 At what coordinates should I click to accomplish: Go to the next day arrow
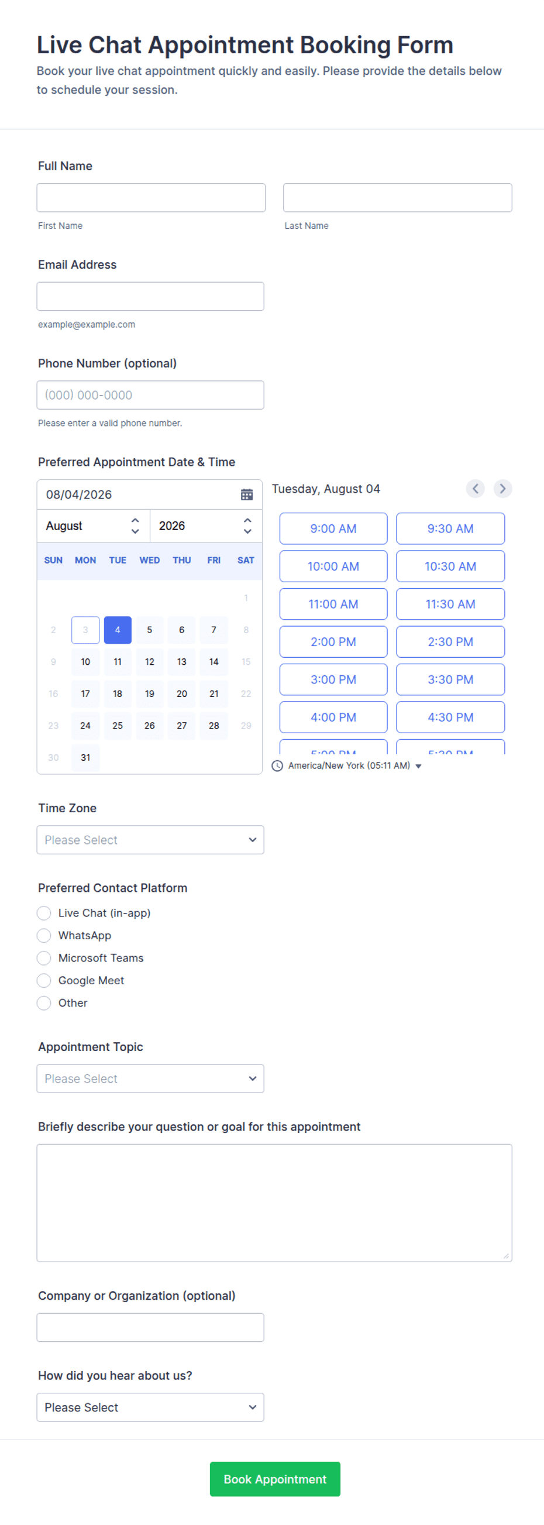(502, 489)
